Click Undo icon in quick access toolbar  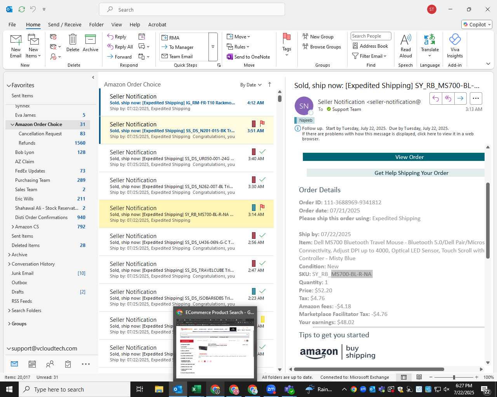33,9
